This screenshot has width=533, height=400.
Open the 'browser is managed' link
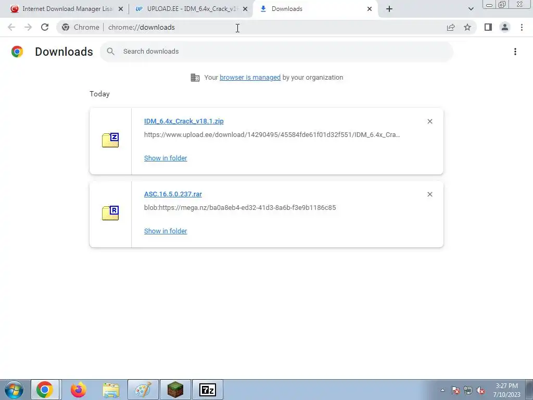pos(250,78)
